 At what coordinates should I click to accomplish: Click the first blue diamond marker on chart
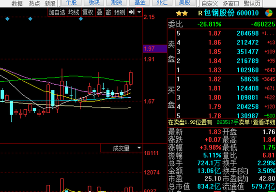(7, 19)
